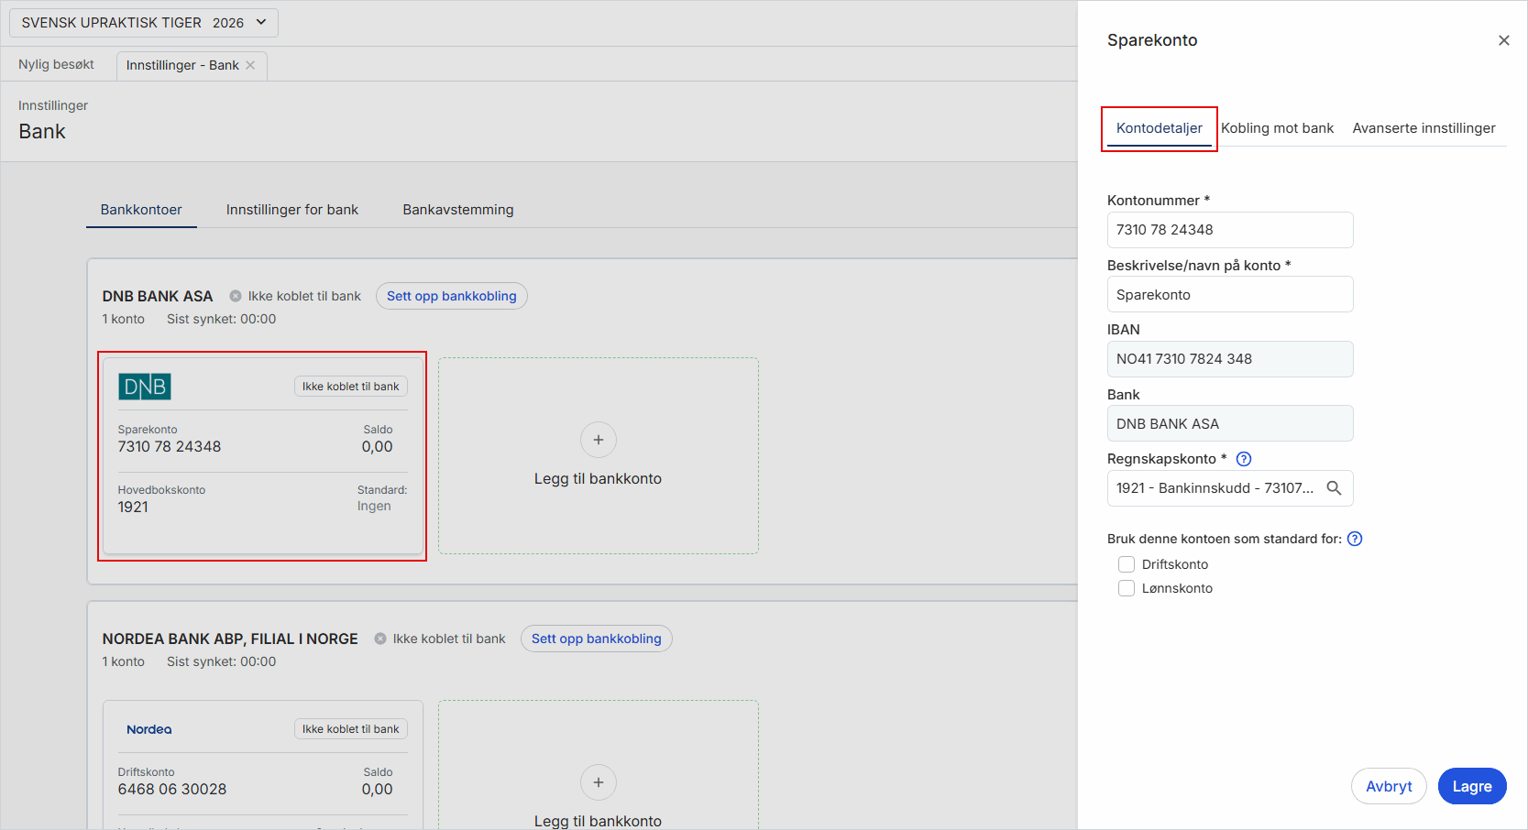Close the Innstillinger - Bank tab

click(250, 65)
